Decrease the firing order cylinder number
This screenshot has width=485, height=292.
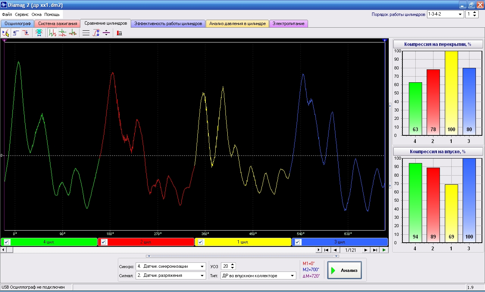coord(475,16)
